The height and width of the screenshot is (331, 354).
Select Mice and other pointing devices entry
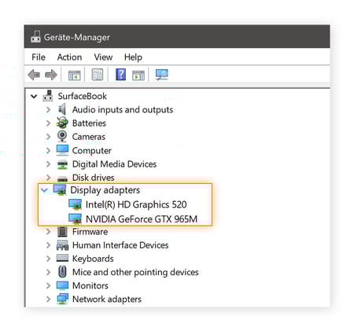click(135, 272)
